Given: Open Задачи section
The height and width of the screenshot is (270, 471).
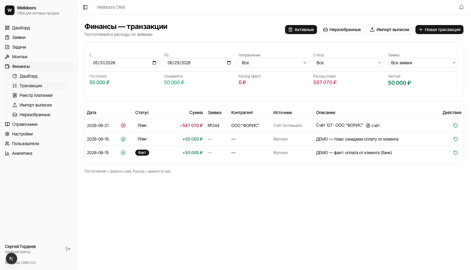Looking at the screenshot, I should click(38, 47).
